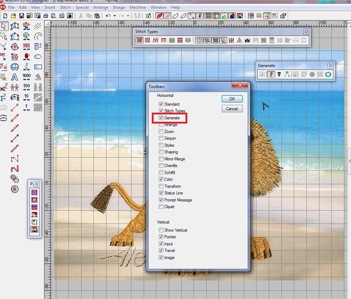Image resolution: width=351 pixels, height=299 pixels.
Task: Open the Arrange menu
Action: coord(100,7)
